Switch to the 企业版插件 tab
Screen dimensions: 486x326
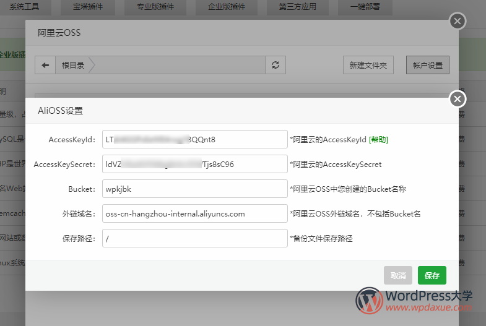pyautogui.click(x=226, y=7)
